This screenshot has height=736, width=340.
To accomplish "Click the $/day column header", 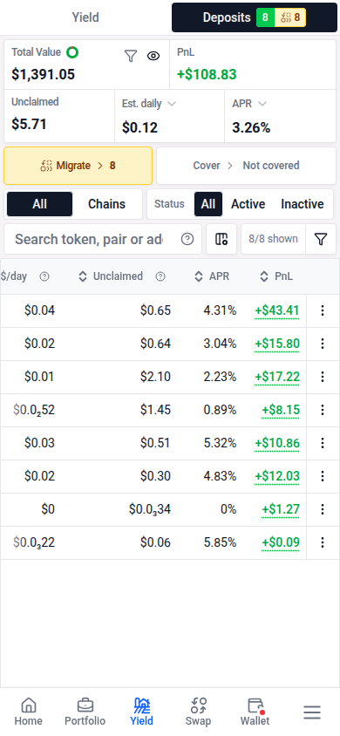I will coord(14,276).
